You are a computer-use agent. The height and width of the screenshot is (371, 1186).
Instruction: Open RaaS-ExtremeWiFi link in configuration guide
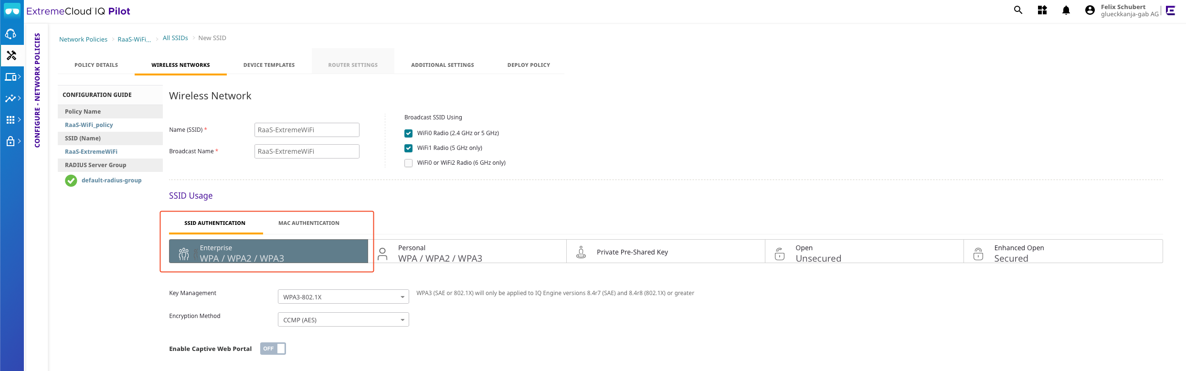(91, 151)
